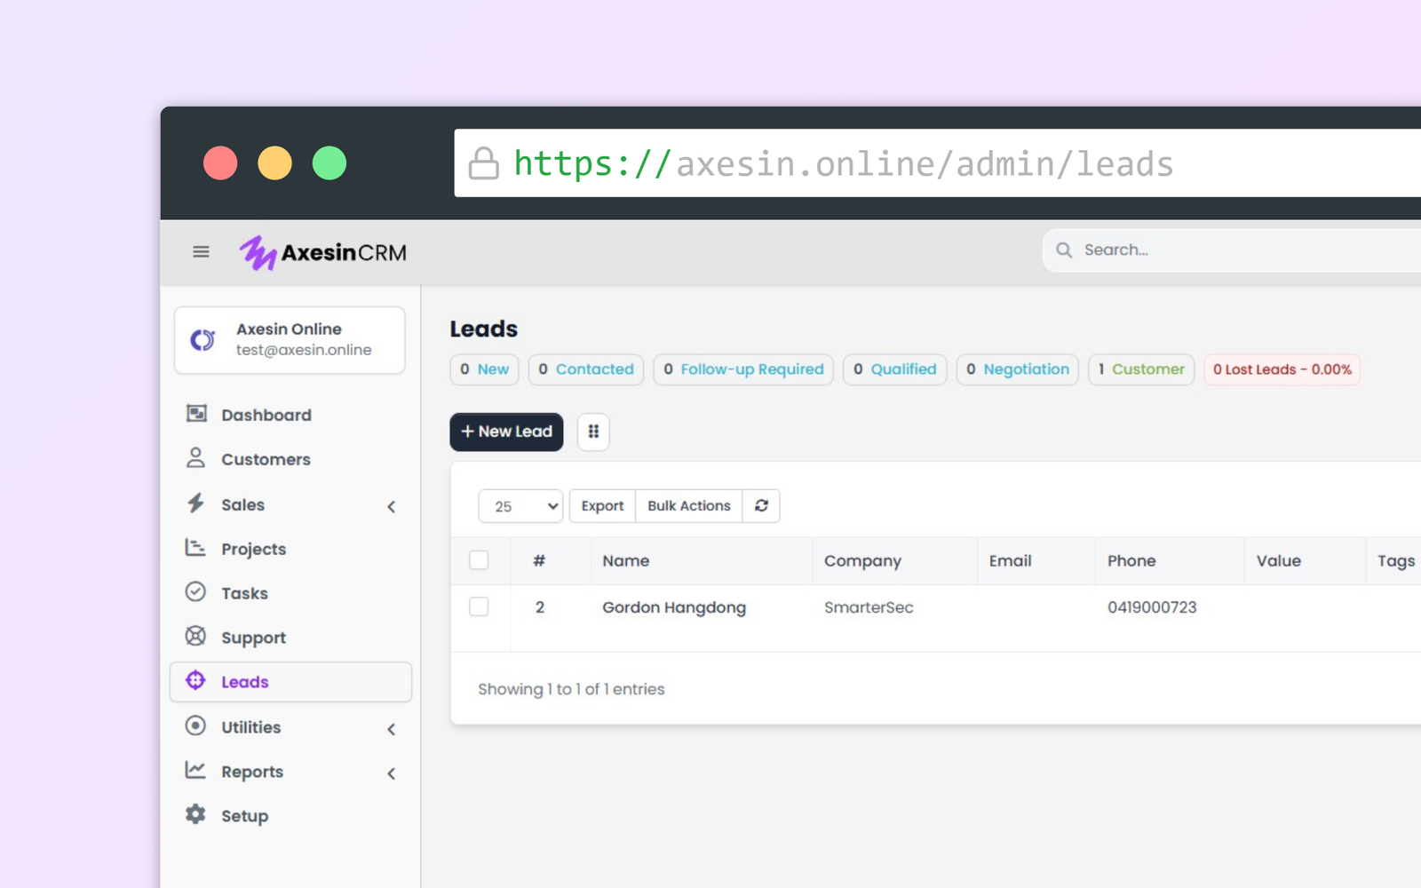Tick the select-all checkbox in table header
Viewport: 1421px width, 888px height.
point(479,560)
